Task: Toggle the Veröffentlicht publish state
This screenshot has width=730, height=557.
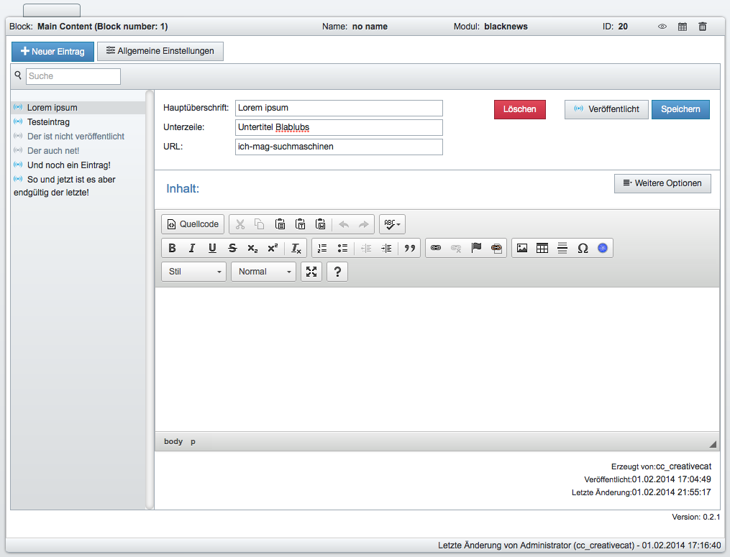Action: 606,109
